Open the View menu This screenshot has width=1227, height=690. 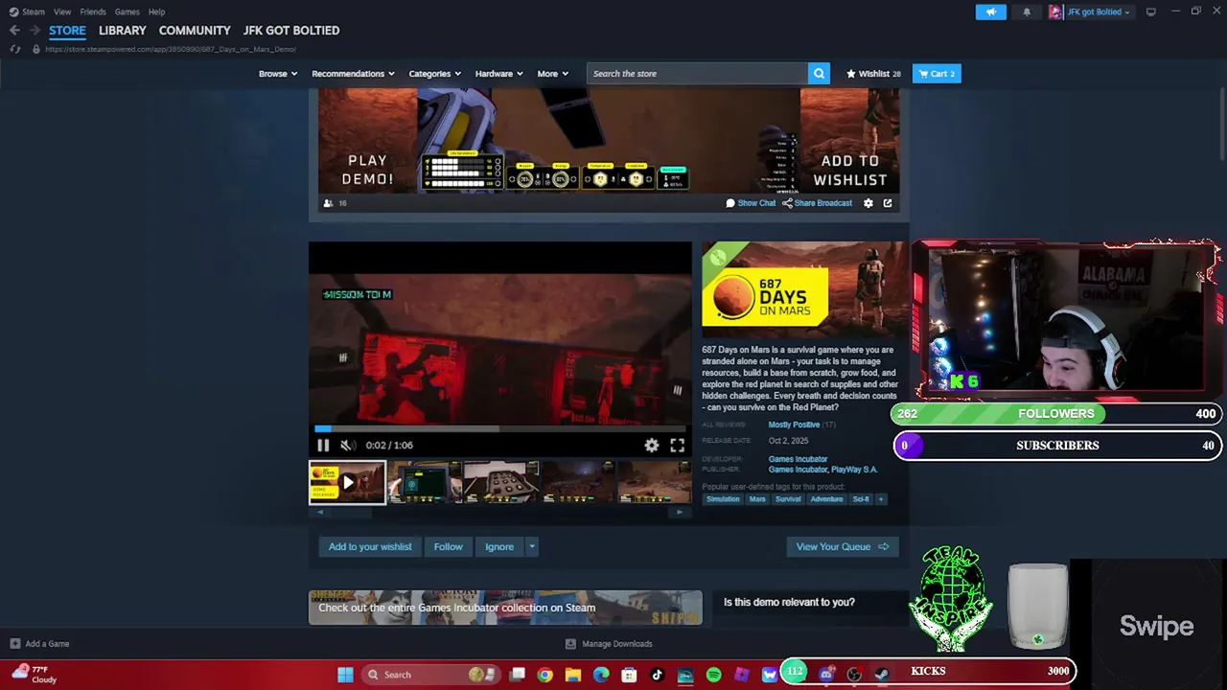62,11
